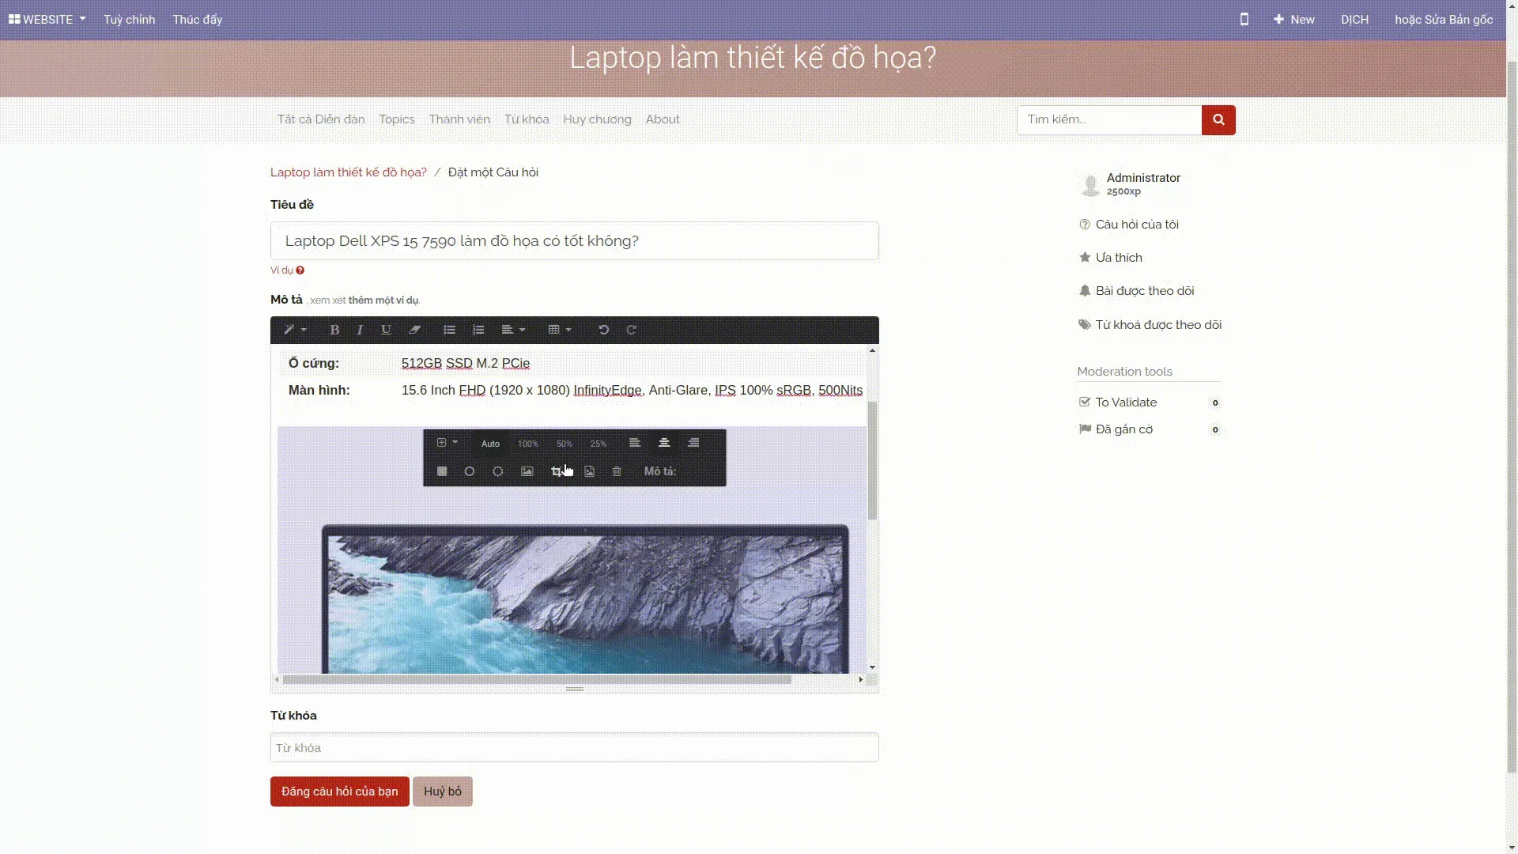This screenshot has height=854, width=1518.
Task: Click Administrator avatar image
Action: [1090, 185]
